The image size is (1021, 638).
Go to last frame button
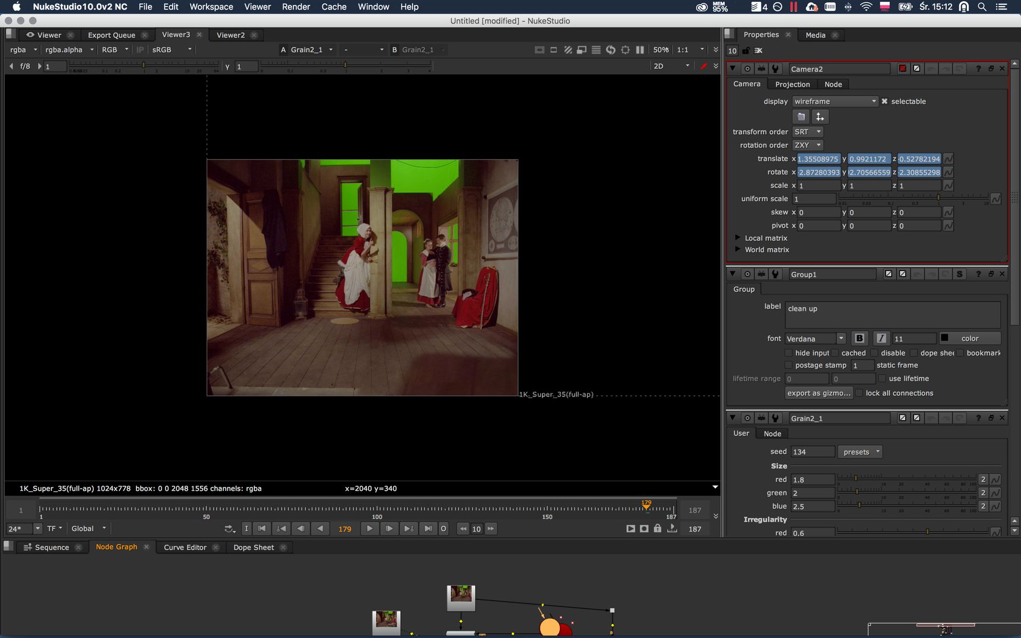(428, 529)
